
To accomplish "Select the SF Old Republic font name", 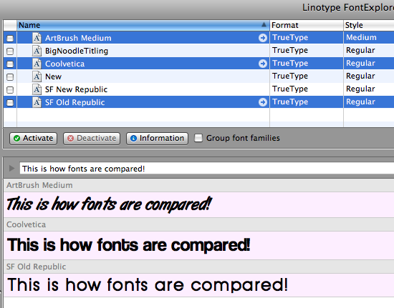I will (75, 102).
